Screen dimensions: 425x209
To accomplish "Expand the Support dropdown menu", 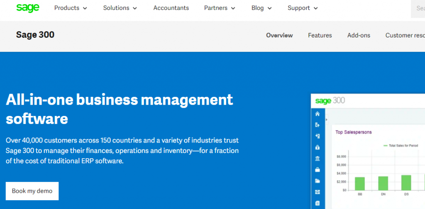I will [x=303, y=8].
